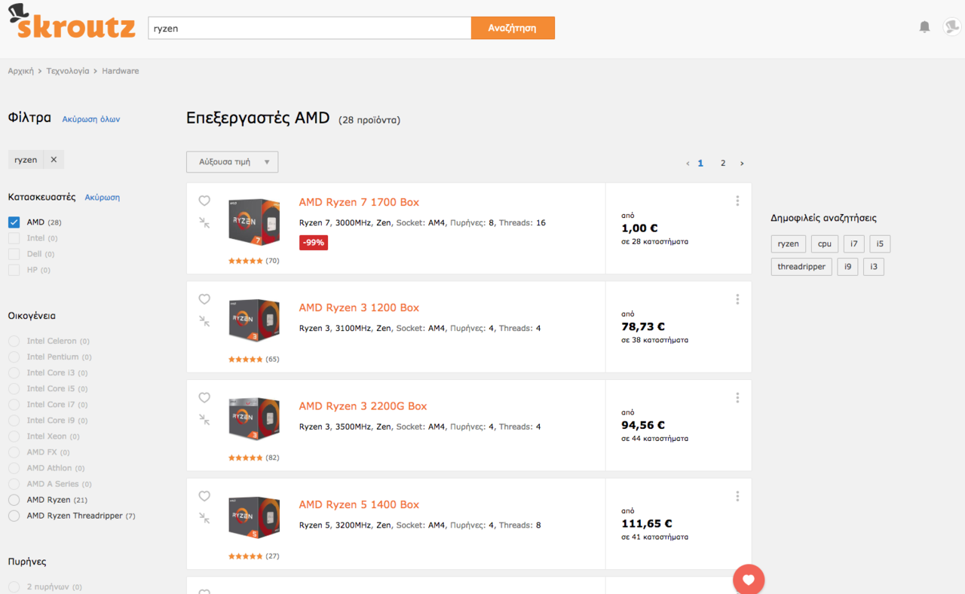Click the threadripper popular search tag

(801, 267)
